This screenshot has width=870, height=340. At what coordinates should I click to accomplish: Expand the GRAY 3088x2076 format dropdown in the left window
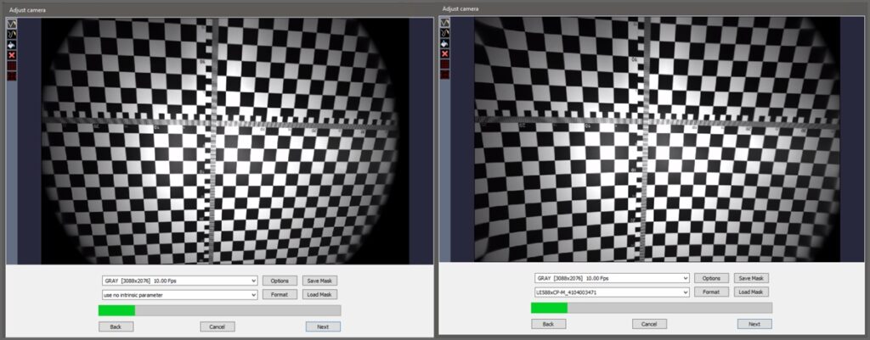click(180, 281)
